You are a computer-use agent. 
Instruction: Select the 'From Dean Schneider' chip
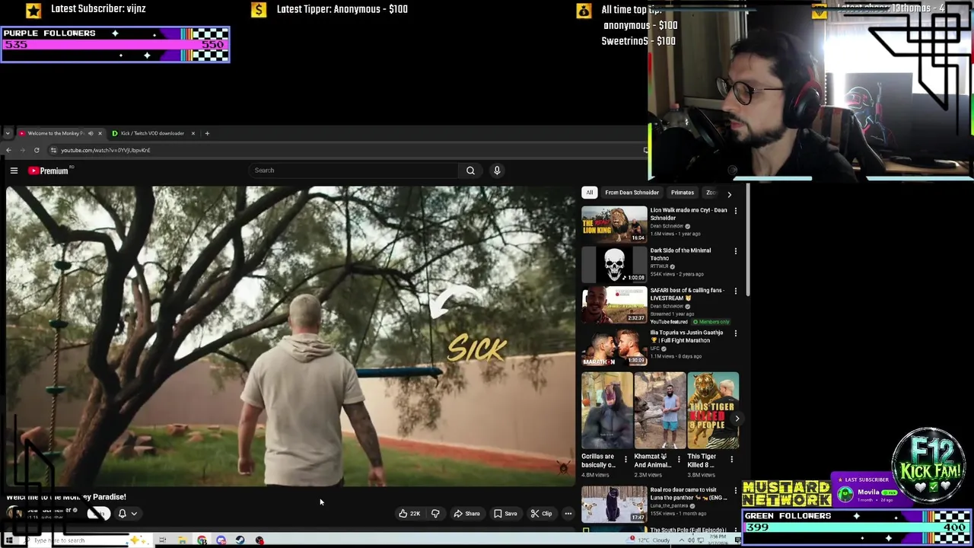coord(632,193)
